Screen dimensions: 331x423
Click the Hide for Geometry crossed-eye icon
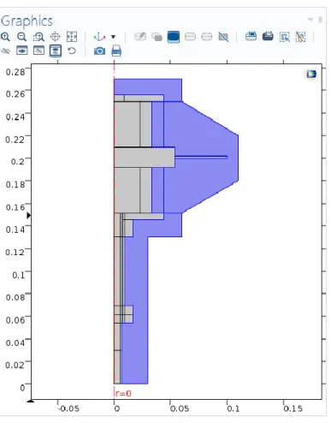click(x=5, y=51)
